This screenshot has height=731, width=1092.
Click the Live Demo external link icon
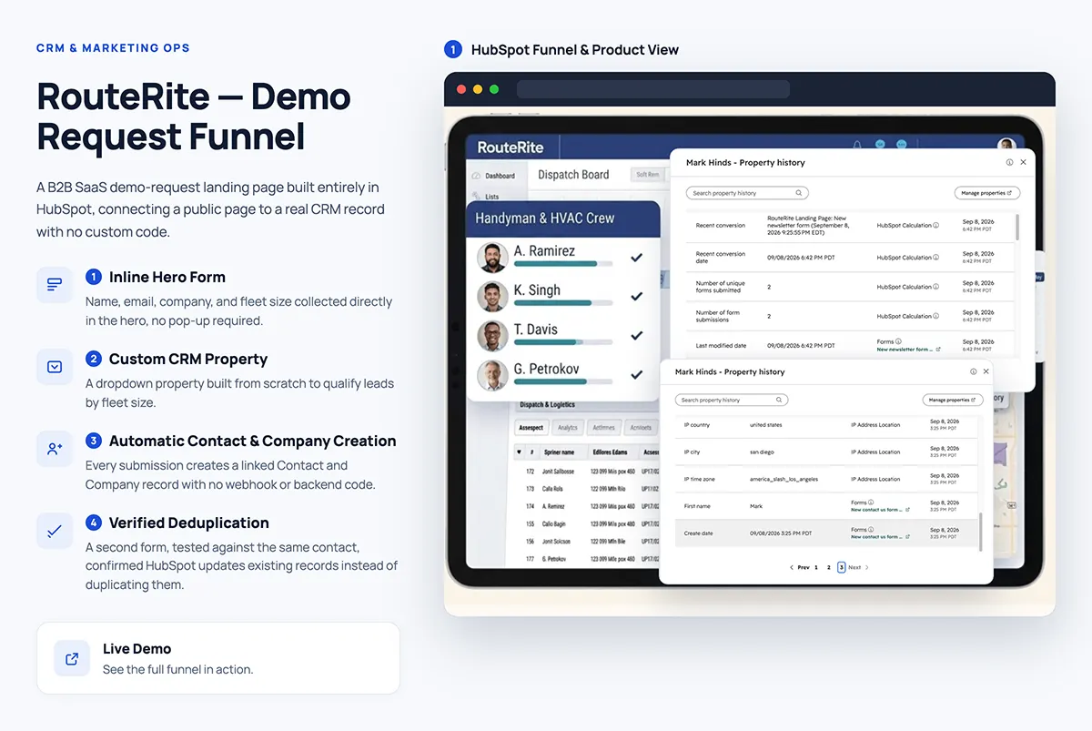coord(72,658)
